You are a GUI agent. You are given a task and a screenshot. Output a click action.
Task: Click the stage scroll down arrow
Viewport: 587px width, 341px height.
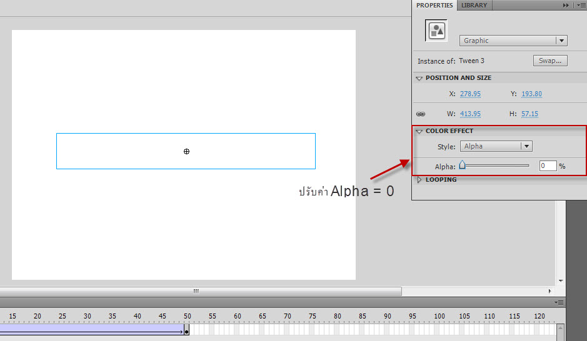(561, 281)
